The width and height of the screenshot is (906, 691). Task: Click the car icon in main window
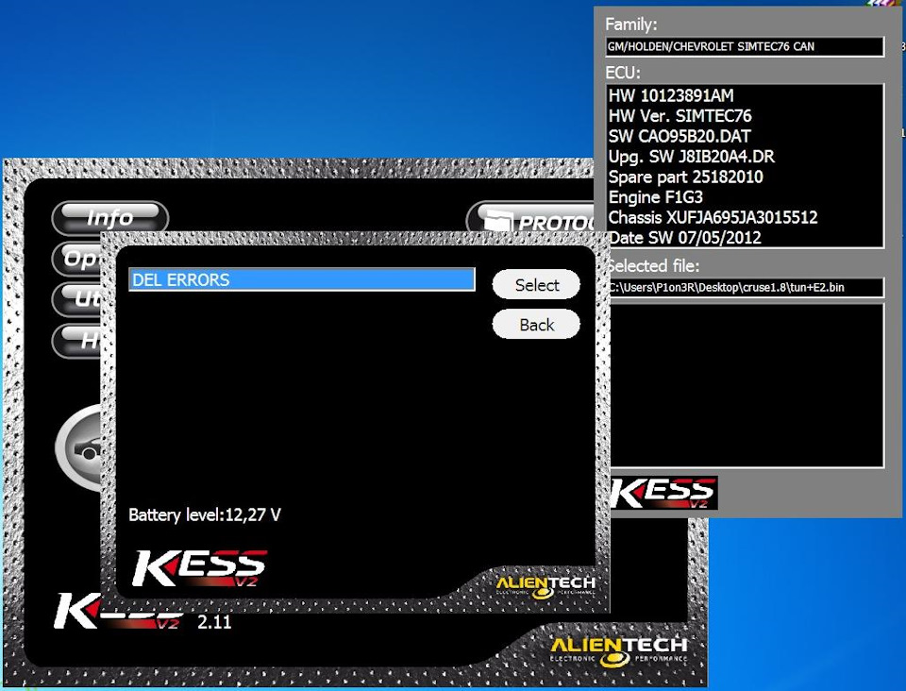coord(79,447)
